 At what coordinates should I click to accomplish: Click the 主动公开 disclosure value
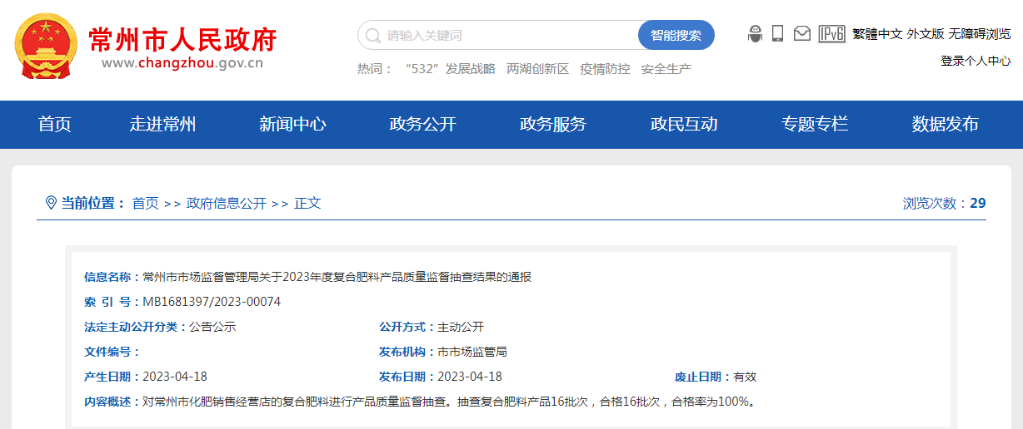point(461,327)
